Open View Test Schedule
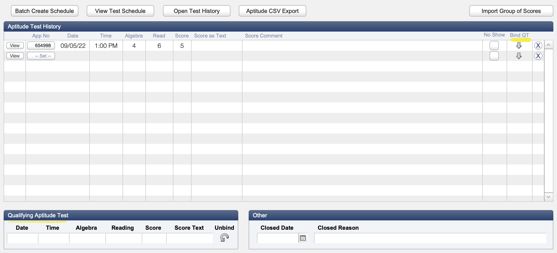 pyautogui.click(x=120, y=11)
